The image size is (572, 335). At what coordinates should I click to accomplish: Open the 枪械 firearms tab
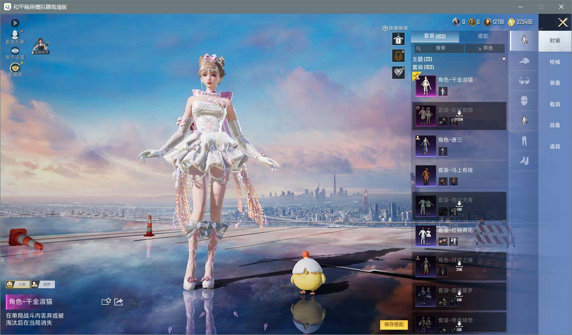coord(555,62)
